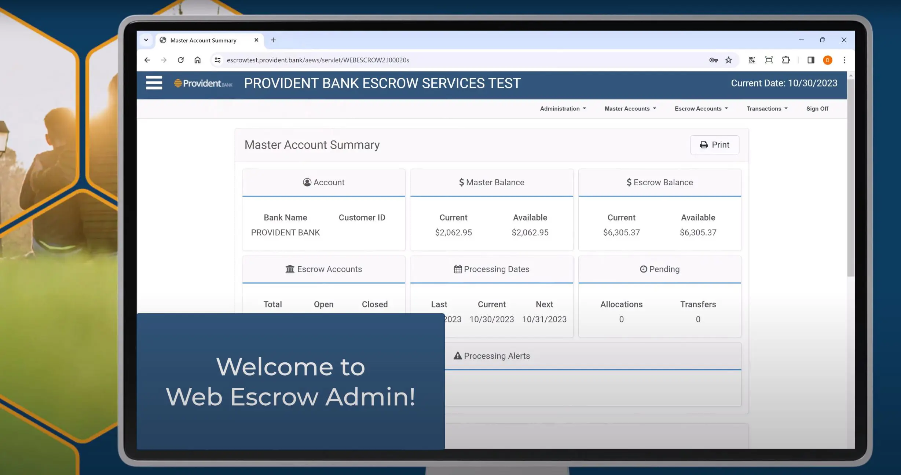Click the address bar URL
This screenshot has width=901, height=475.
318,60
